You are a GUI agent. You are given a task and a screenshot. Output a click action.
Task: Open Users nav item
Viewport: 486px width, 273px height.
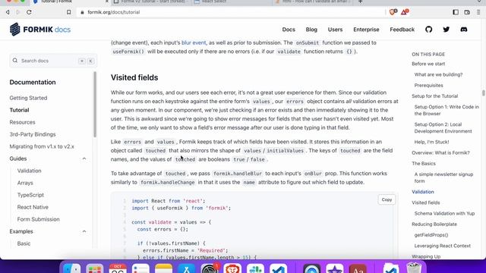coord(335,30)
